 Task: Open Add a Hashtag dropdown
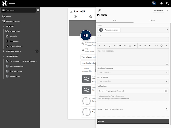point(133,81)
